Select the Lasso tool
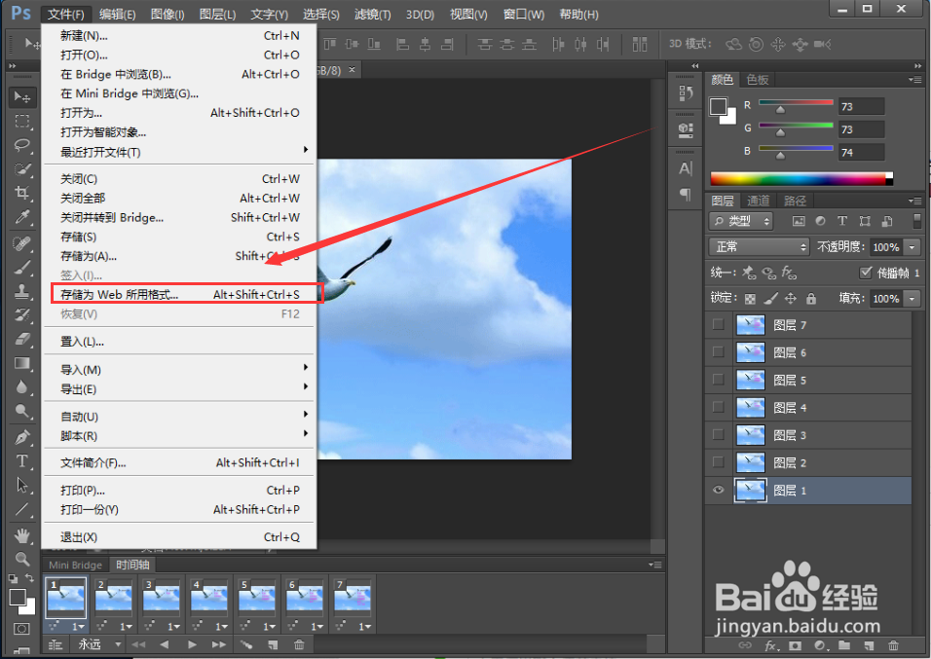Viewport: 931px width, 659px height. pos(22,145)
